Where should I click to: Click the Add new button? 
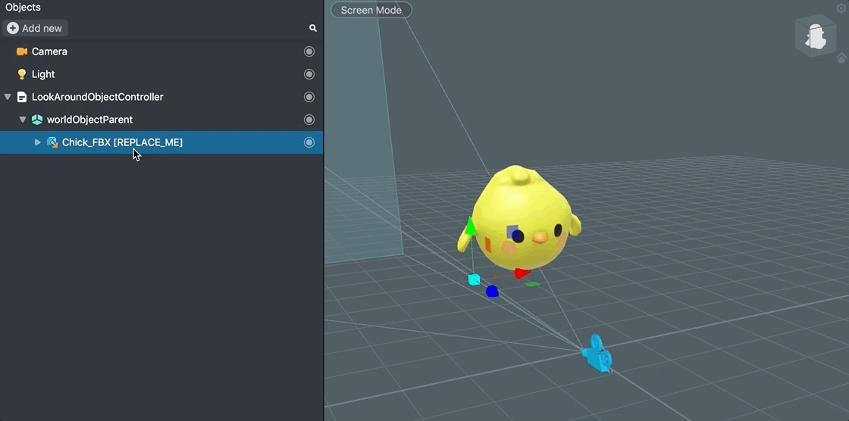(35, 28)
